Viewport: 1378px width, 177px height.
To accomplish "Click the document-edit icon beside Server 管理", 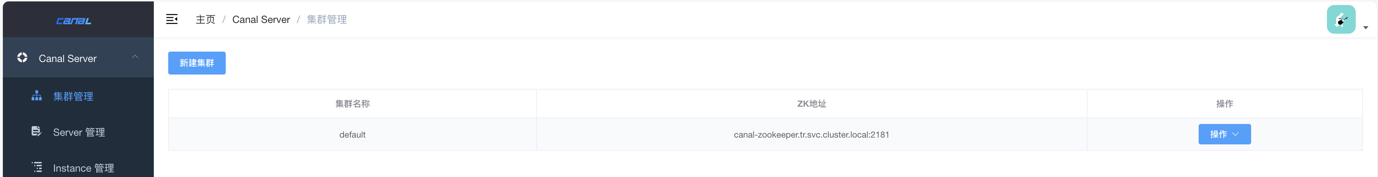I will point(36,132).
